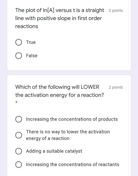Select the False radio circle
138x176 pixels.
tap(19, 56)
